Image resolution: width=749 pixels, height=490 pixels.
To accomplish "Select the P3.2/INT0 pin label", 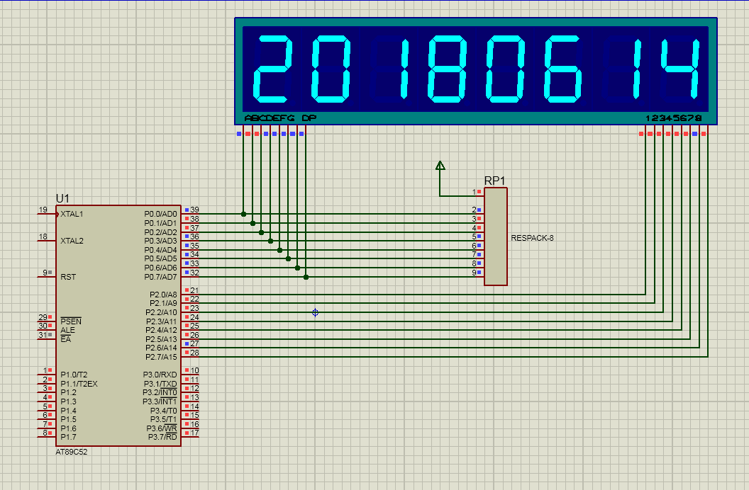I will (x=160, y=392).
